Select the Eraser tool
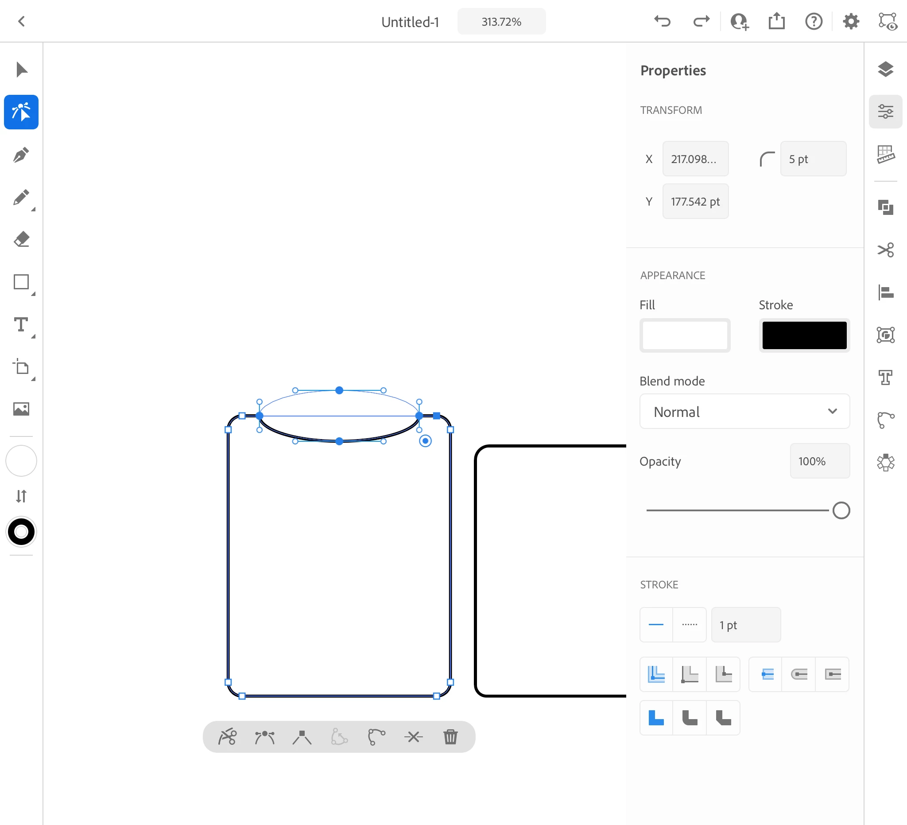The image size is (907, 825). pos(21,239)
